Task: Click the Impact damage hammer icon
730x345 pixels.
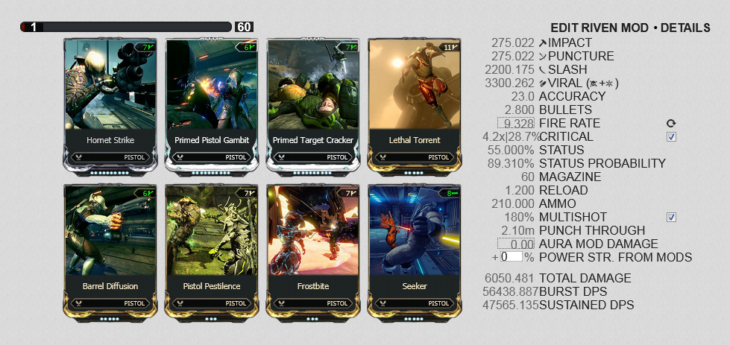Action: click(542, 42)
